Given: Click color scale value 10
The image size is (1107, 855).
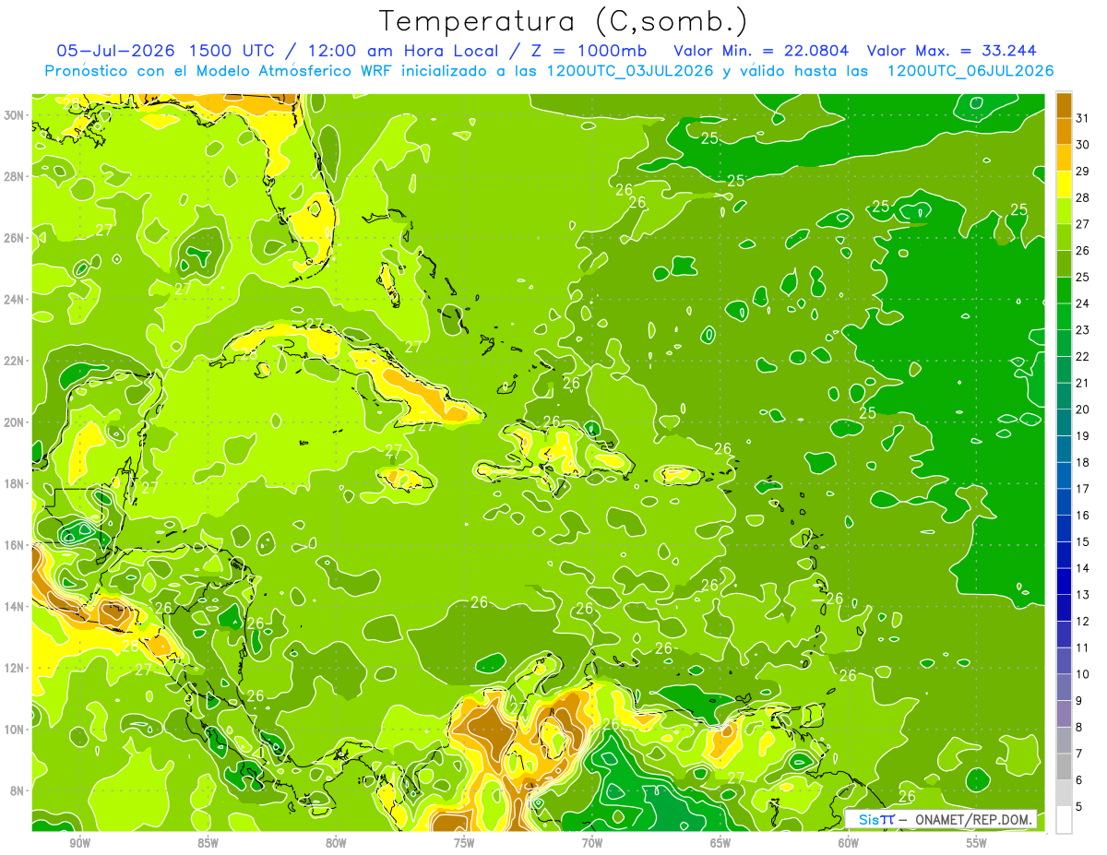Looking at the screenshot, I should pyautogui.click(x=1083, y=674).
